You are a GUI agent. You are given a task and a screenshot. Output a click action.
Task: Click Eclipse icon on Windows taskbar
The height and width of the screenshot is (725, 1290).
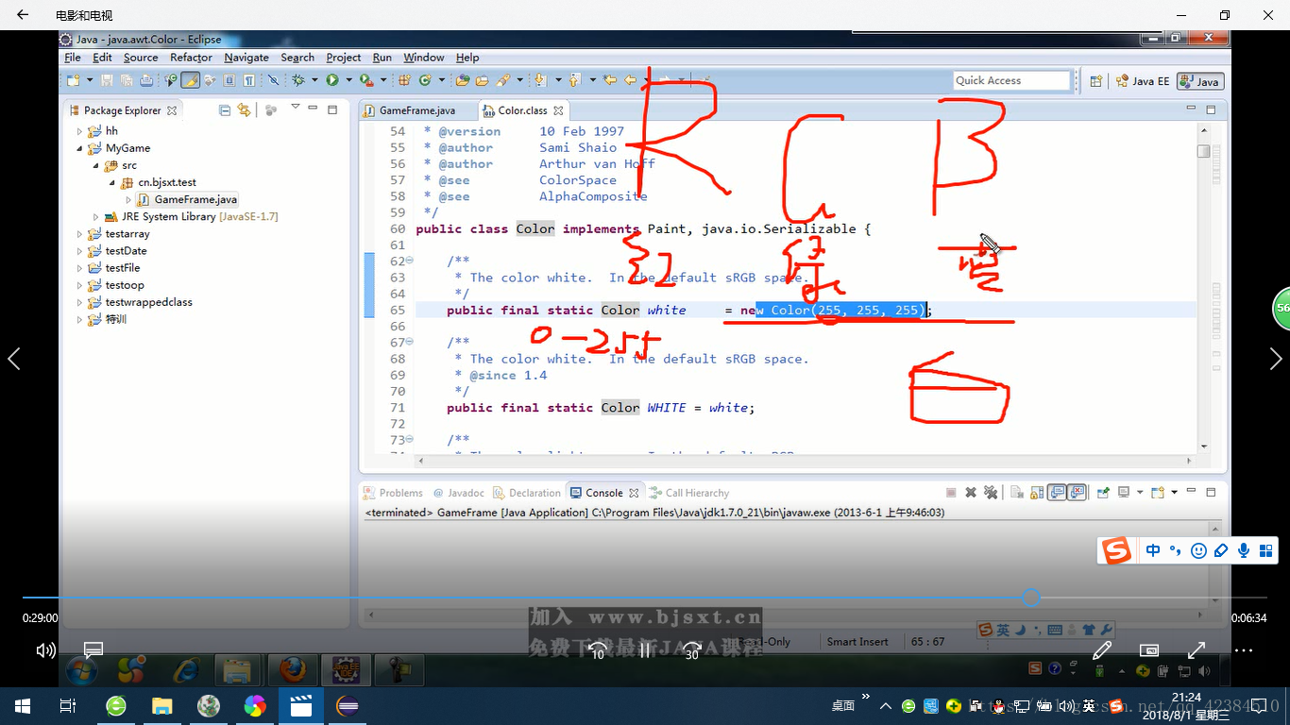(348, 705)
